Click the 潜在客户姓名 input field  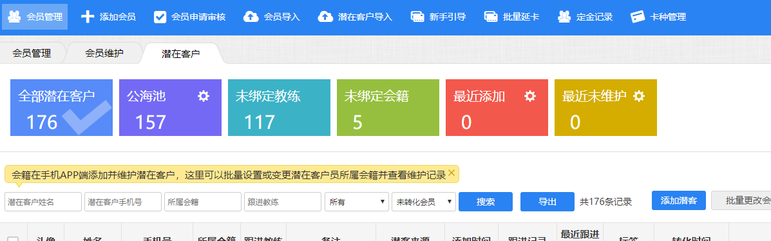click(43, 202)
